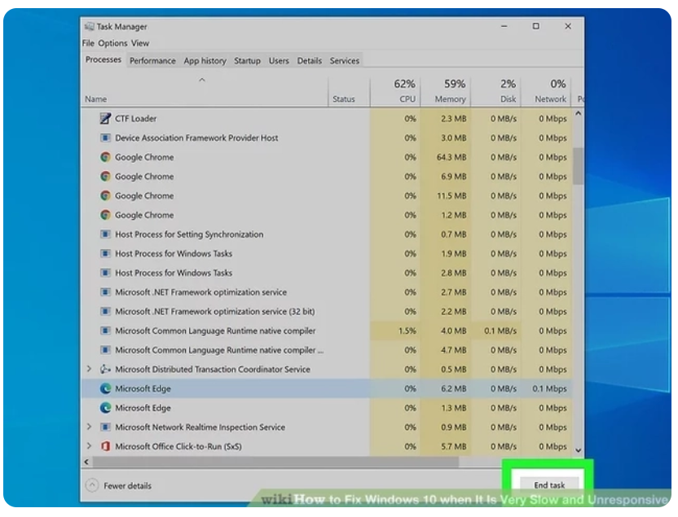Click the Distributed Transaction Coordinator Service icon
The width and height of the screenshot is (678, 517).
[105, 370]
